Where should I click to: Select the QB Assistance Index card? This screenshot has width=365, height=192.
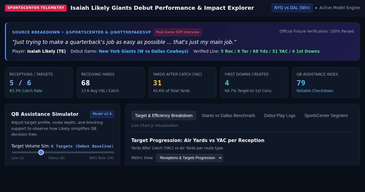tap(326, 83)
